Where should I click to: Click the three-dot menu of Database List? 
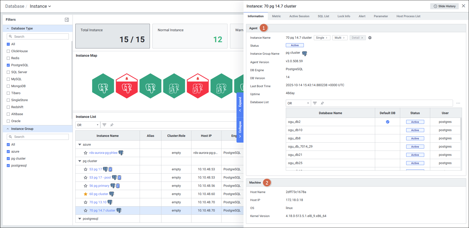point(458,103)
